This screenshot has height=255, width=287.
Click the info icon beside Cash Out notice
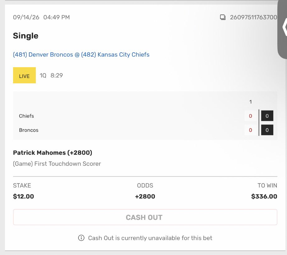pyautogui.click(x=81, y=238)
